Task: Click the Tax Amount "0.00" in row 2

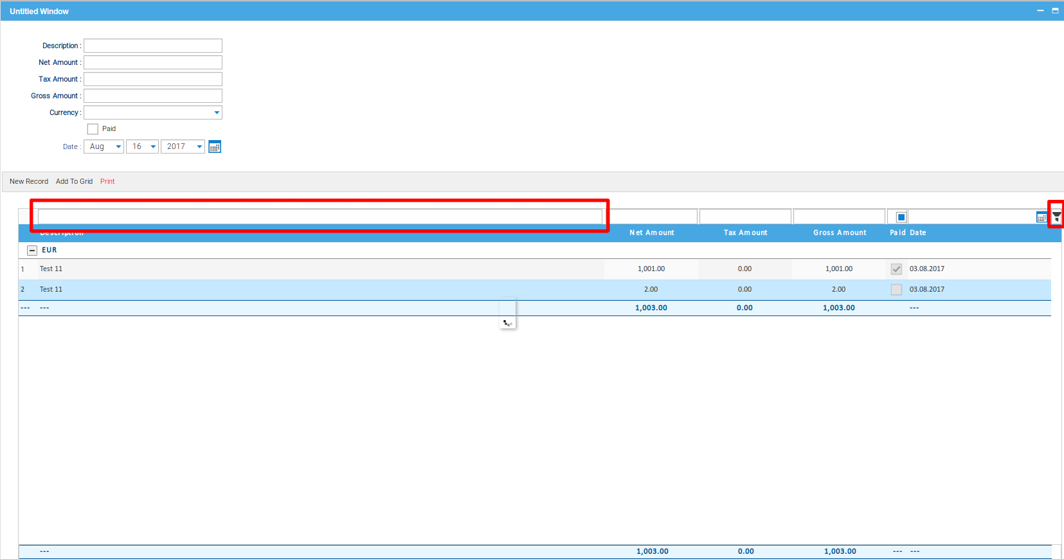Action: pyautogui.click(x=744, y=290)
